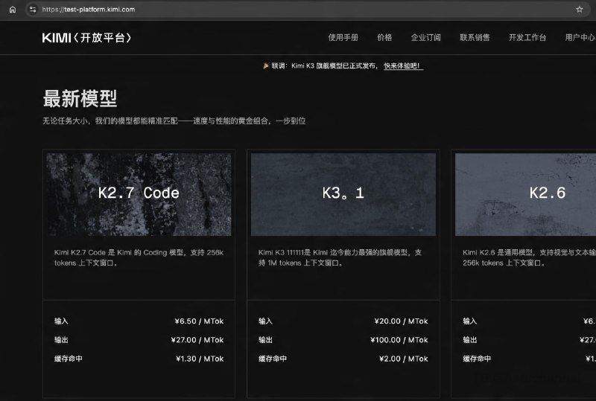Open the 联系销售 menu item

point(475,38)
